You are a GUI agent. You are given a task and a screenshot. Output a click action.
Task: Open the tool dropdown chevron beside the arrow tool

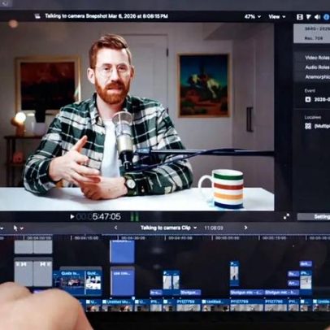[22, 228]
